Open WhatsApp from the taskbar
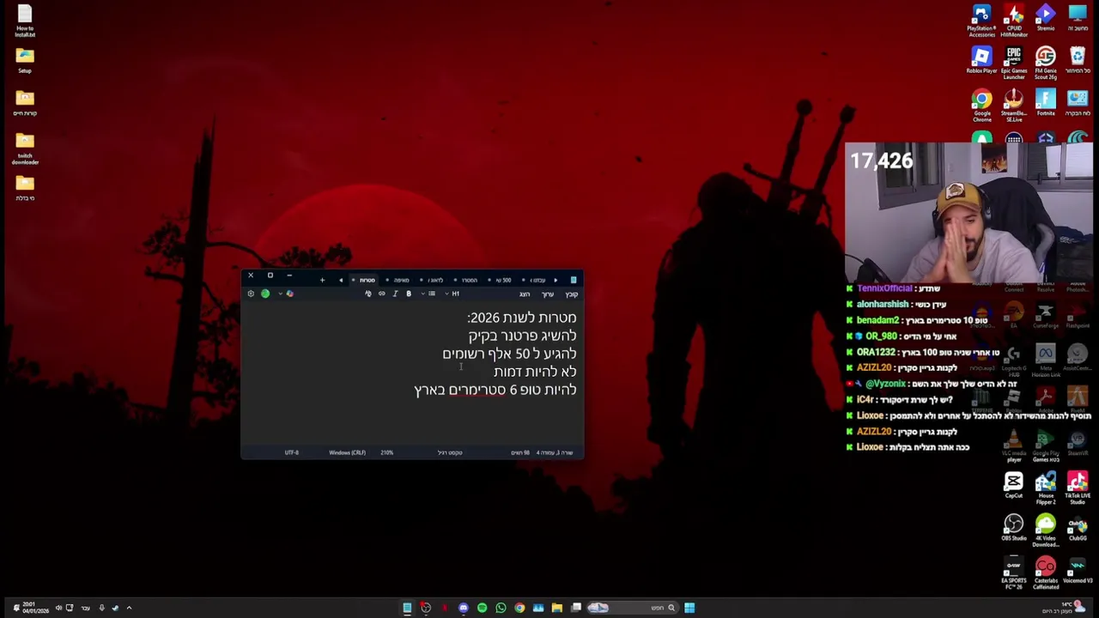The image size is (1099, 618). pyautogui.click(x=501, y=608)
